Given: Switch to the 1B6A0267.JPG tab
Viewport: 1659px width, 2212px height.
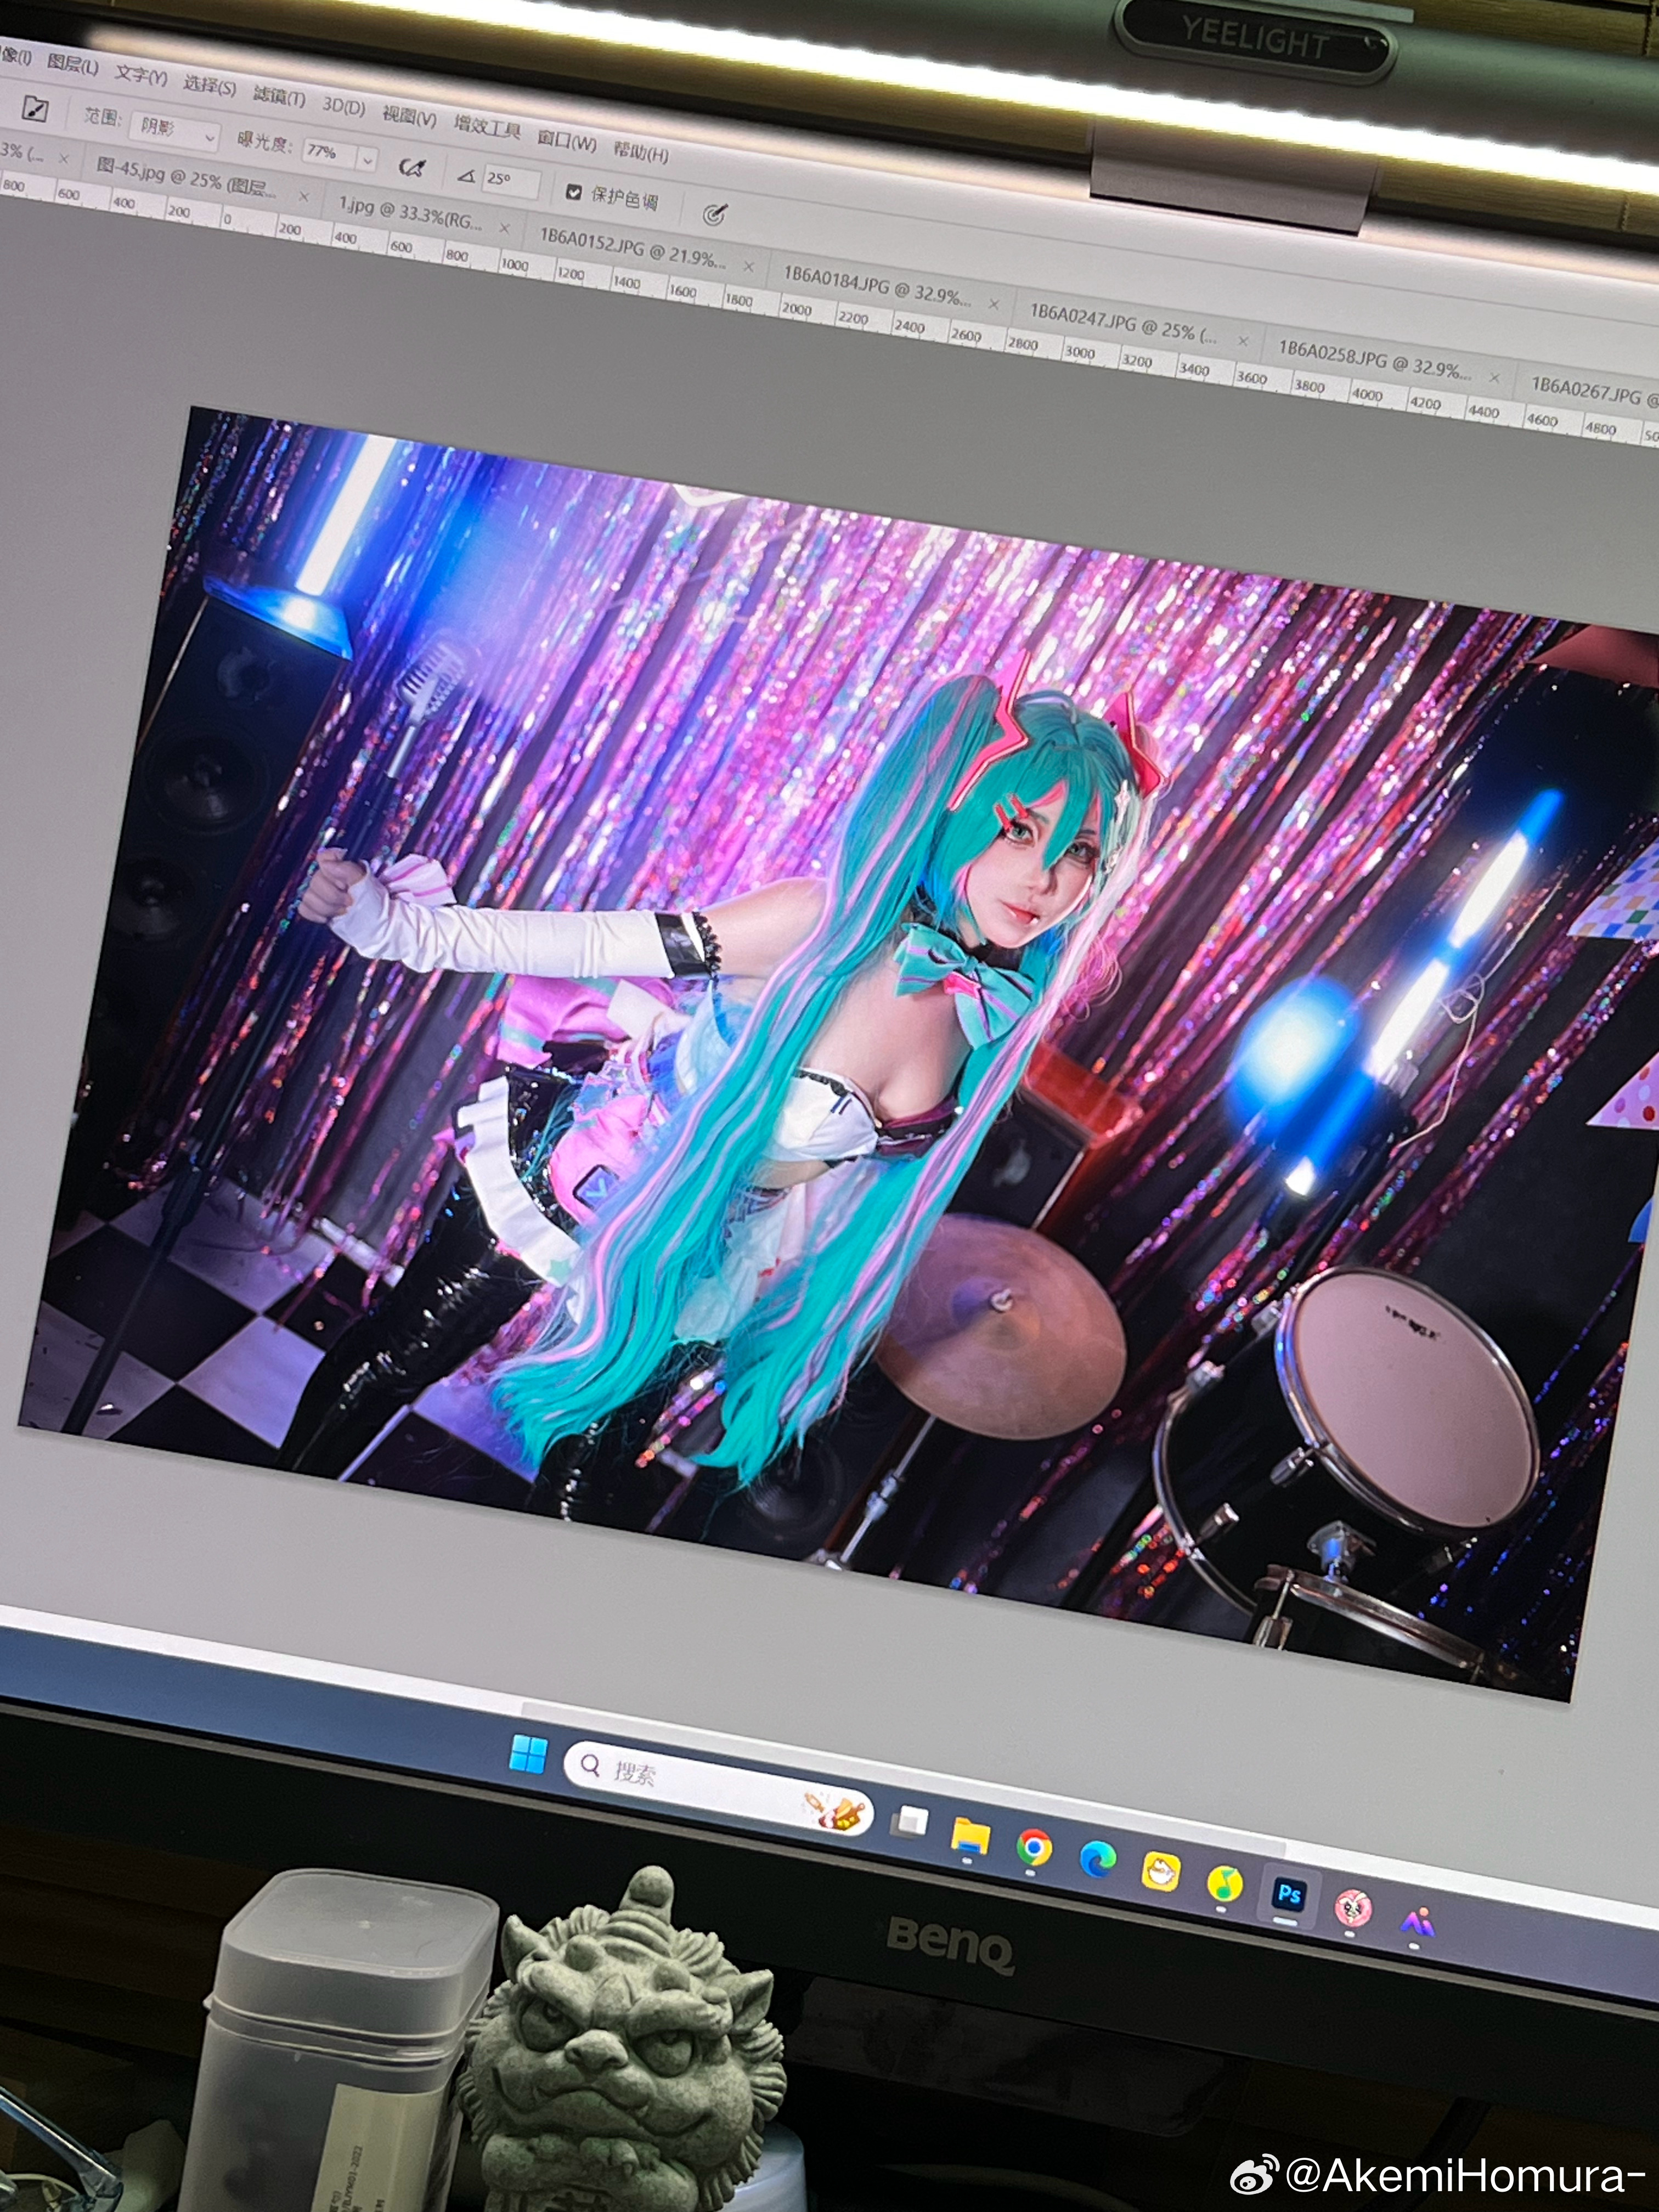Looking at the screenshot, I should pos(1594,391).
